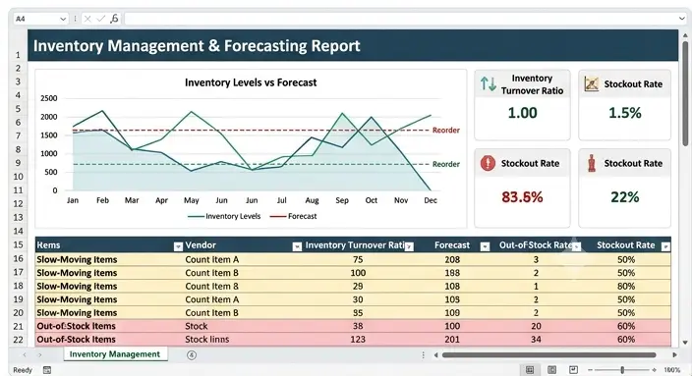
Task: Click the zoom in plus button
Action: [x=654, y=370]
